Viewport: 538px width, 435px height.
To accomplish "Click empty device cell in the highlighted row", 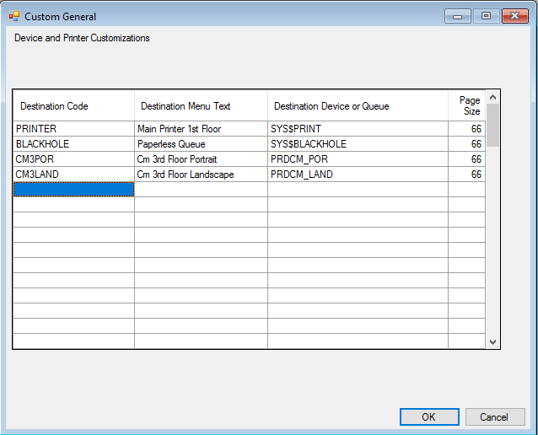I will (x=358, y=189).
